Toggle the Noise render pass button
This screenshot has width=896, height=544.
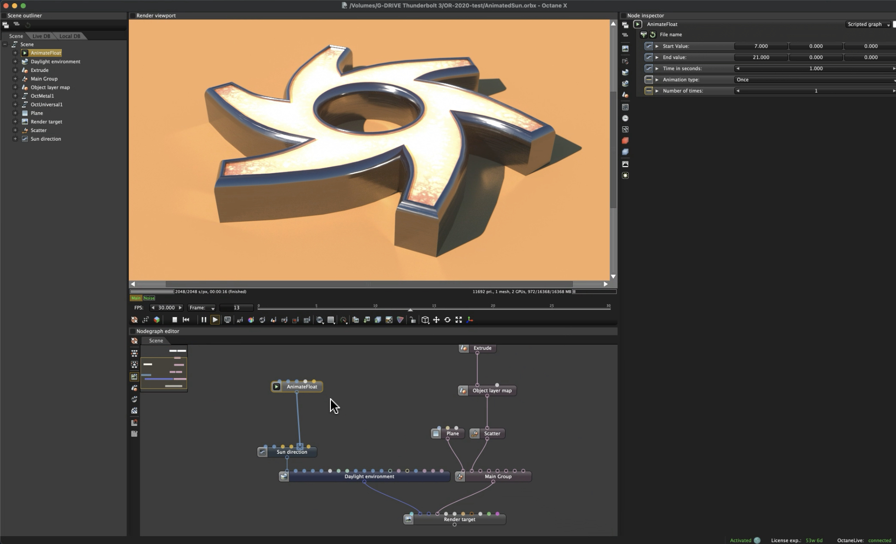(x=149, y=298)
